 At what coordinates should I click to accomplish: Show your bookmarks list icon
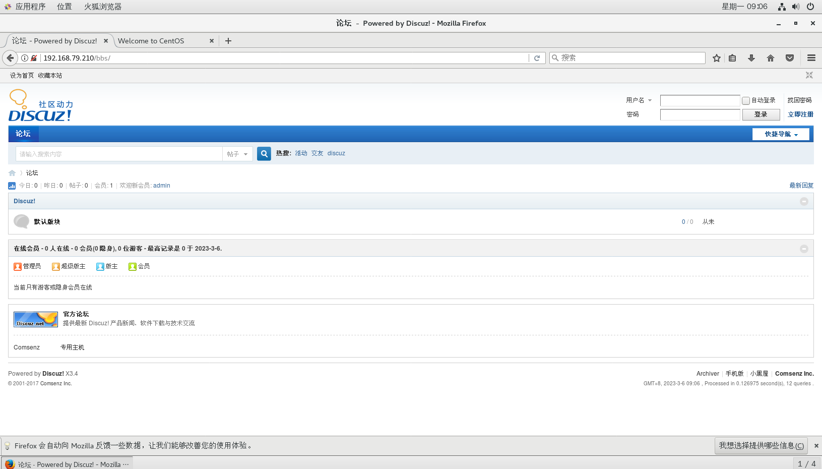pyautogui.click(x=732, y=58)
